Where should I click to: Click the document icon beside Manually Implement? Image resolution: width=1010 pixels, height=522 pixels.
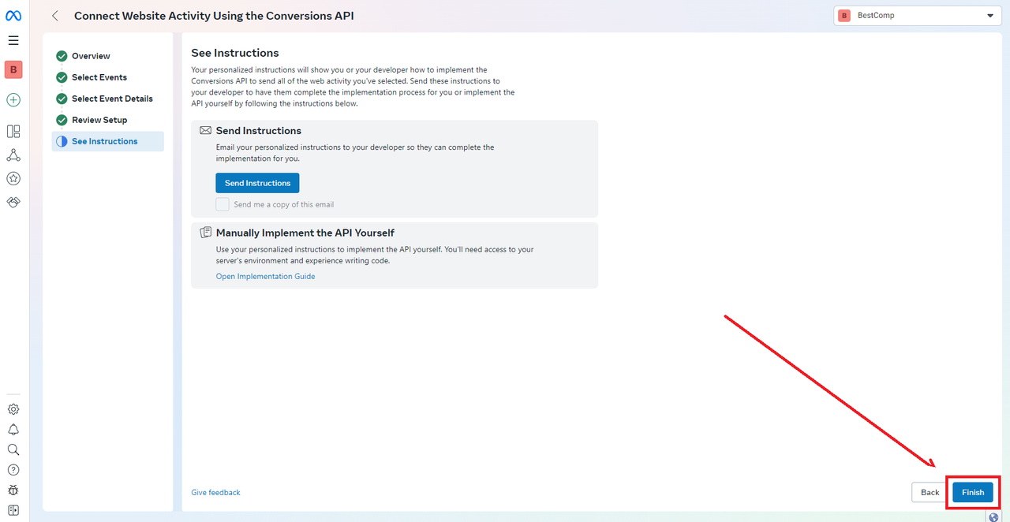pyautogui.click(x=206, y=233)
